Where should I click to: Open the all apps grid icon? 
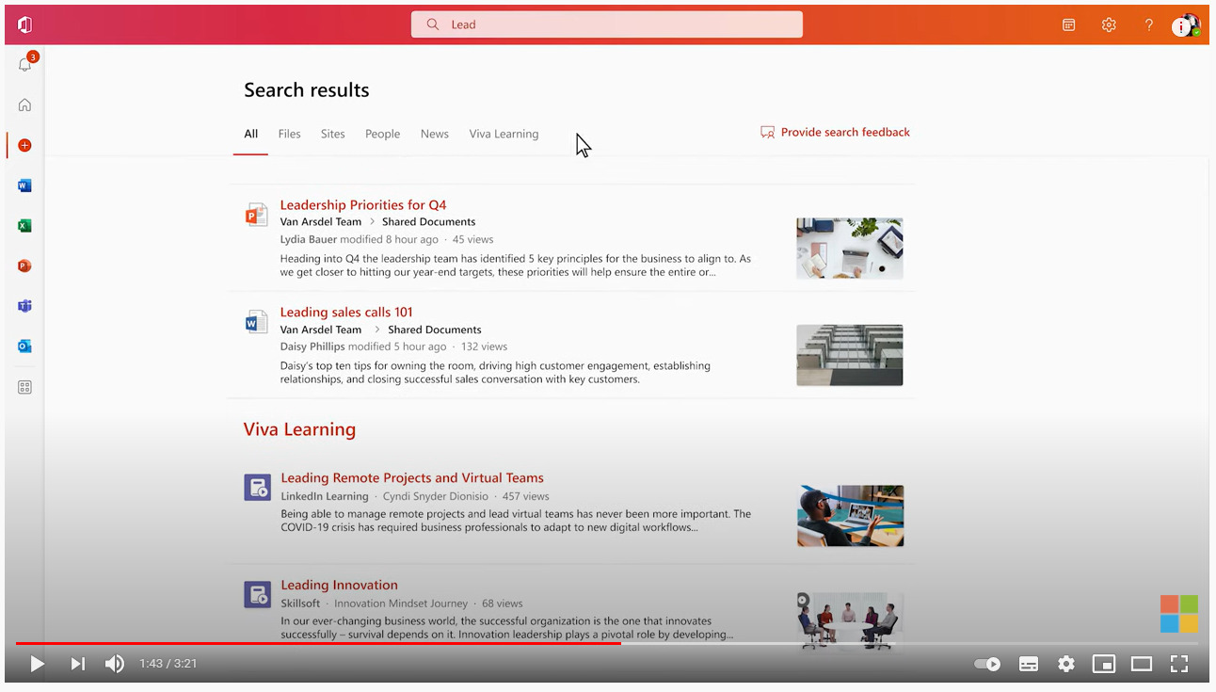pyautogui.click(x=25, y=387)
